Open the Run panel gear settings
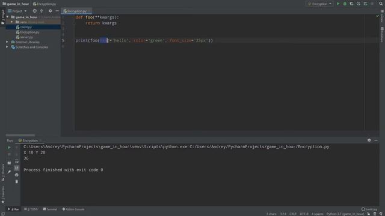This screenshot has height=216, width=385. click(369, 140)
